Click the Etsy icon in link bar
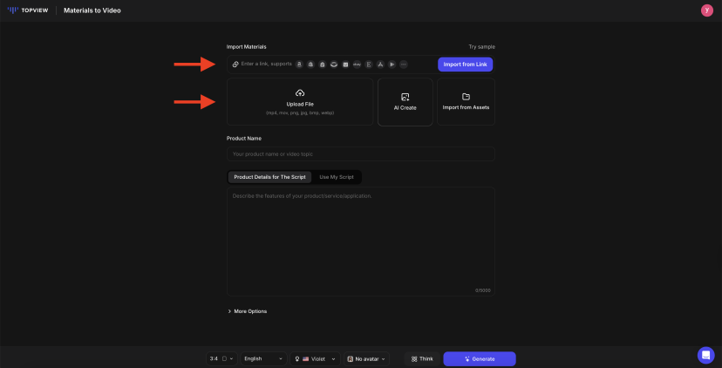Viewport: 722px width, 368px height. (x=369, y=65)
